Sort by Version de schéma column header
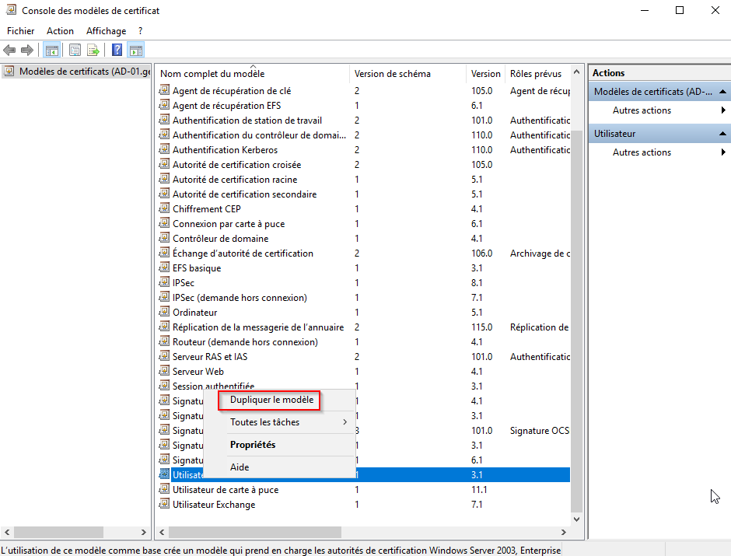Image resolution: width=731 pixels, height=556 pixels. (392, 74)
